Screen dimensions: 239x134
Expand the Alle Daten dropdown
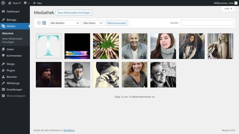(x=93, y=23)
